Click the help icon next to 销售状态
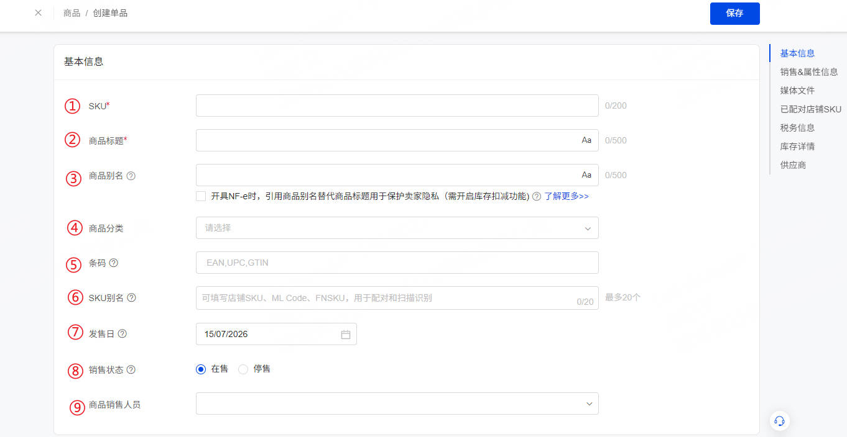This screenshot has width=847, height=437. pyautogui.click(x=131, y=369)
